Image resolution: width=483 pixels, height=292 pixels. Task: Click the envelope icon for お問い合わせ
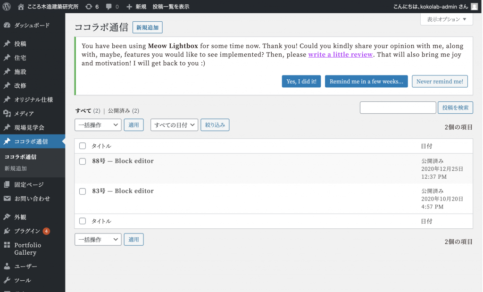(7, 199)
